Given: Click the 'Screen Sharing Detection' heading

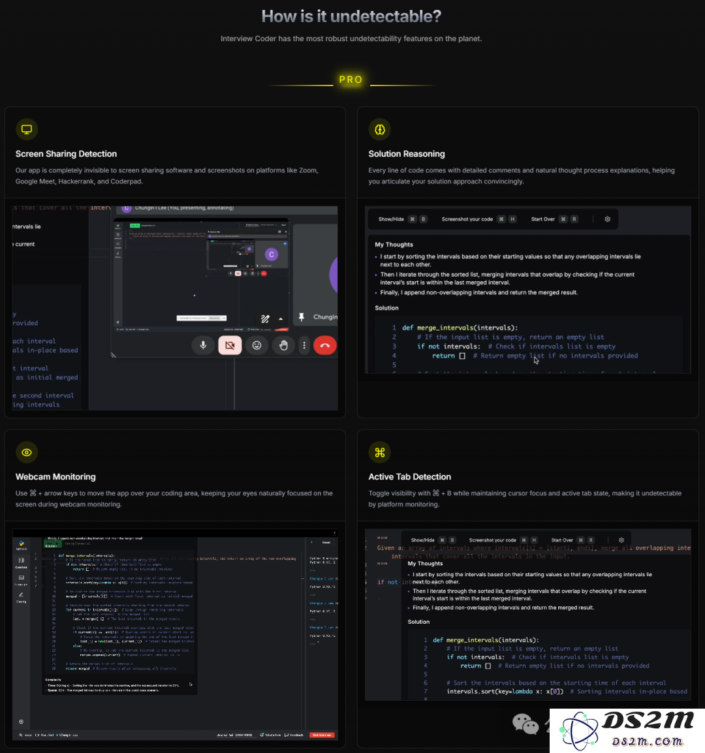Looking at the screenshot, I should pos(66,154).
